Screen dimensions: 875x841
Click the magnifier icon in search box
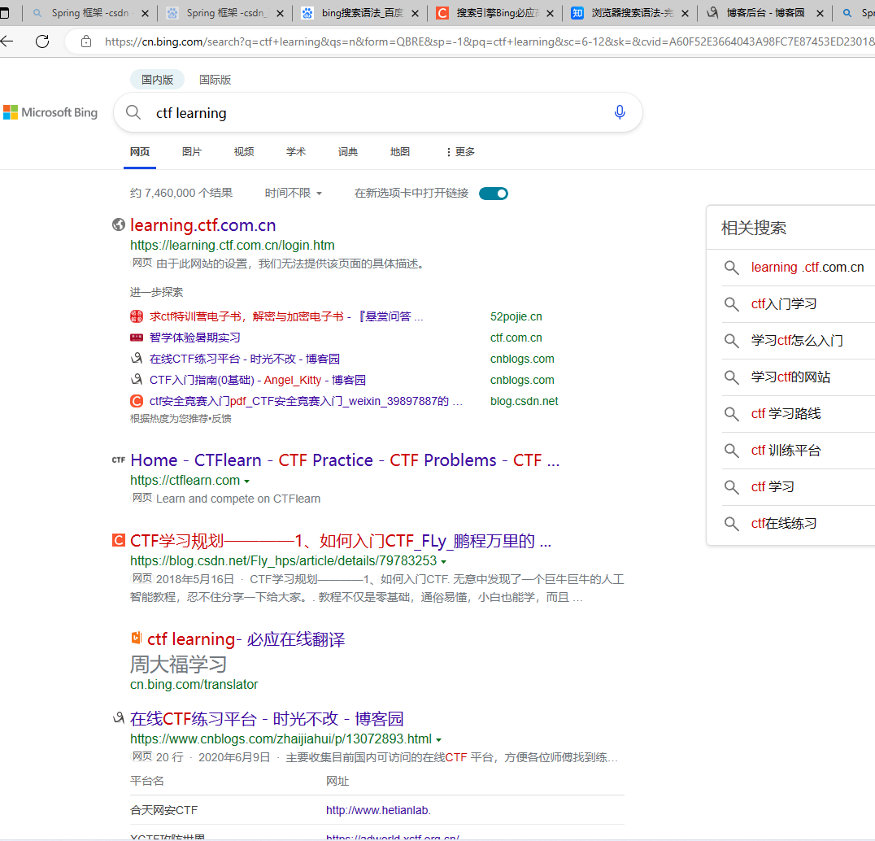pyautogui.click(x=133, y=112)
